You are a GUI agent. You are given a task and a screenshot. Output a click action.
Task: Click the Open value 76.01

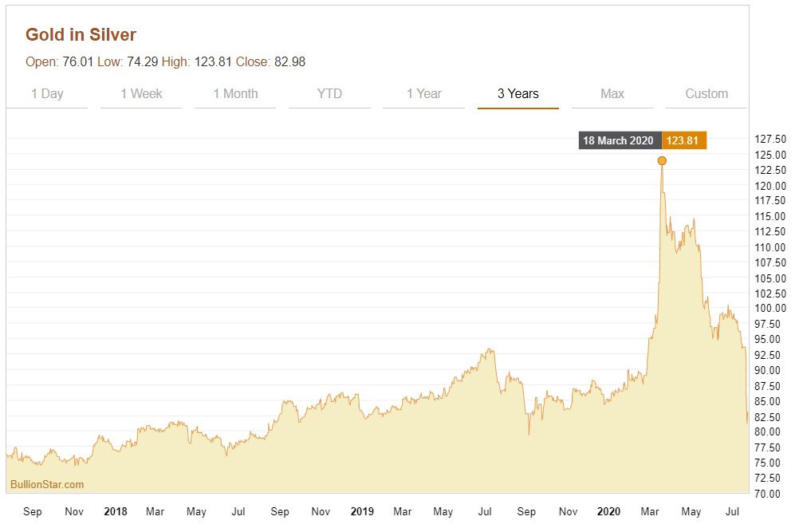coord(78,61)
